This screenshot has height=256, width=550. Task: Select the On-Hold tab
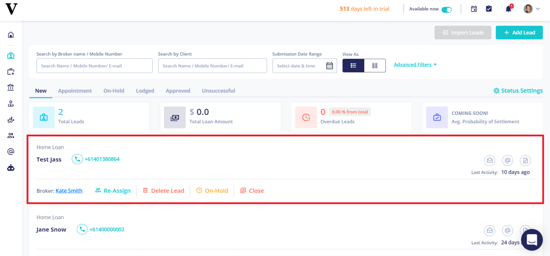(114, 90)
